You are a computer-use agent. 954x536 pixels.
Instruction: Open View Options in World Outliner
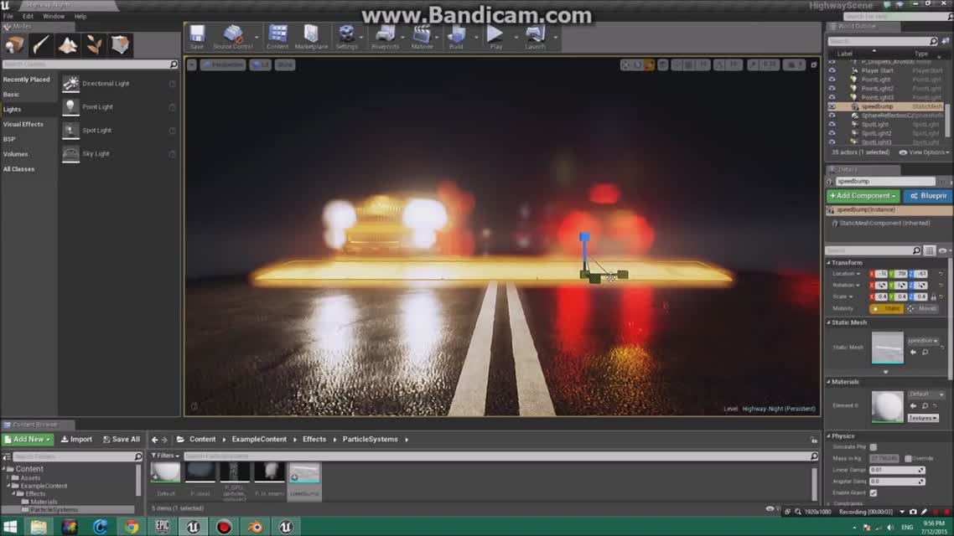coord(924,152)
